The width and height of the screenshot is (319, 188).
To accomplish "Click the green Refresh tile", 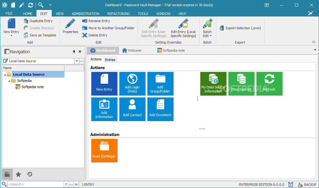I will tap(269, 84).
